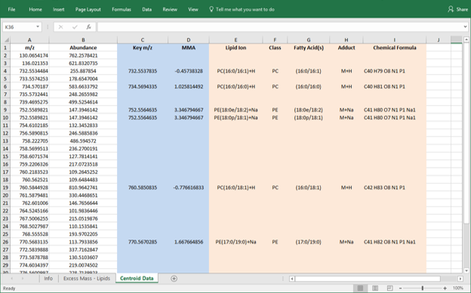The image size is (471, 293).
Task: Select column D header
Action: [x=189, y=40]
